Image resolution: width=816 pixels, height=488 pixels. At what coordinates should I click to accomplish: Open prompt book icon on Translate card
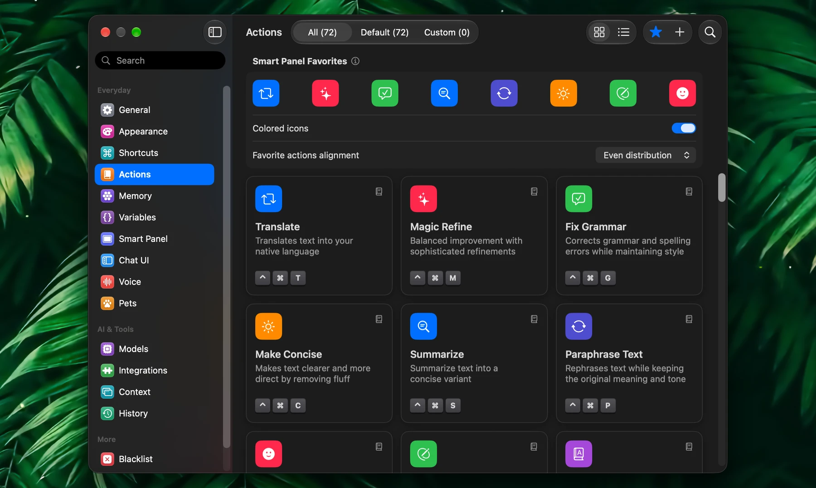(x=379, y=192)
